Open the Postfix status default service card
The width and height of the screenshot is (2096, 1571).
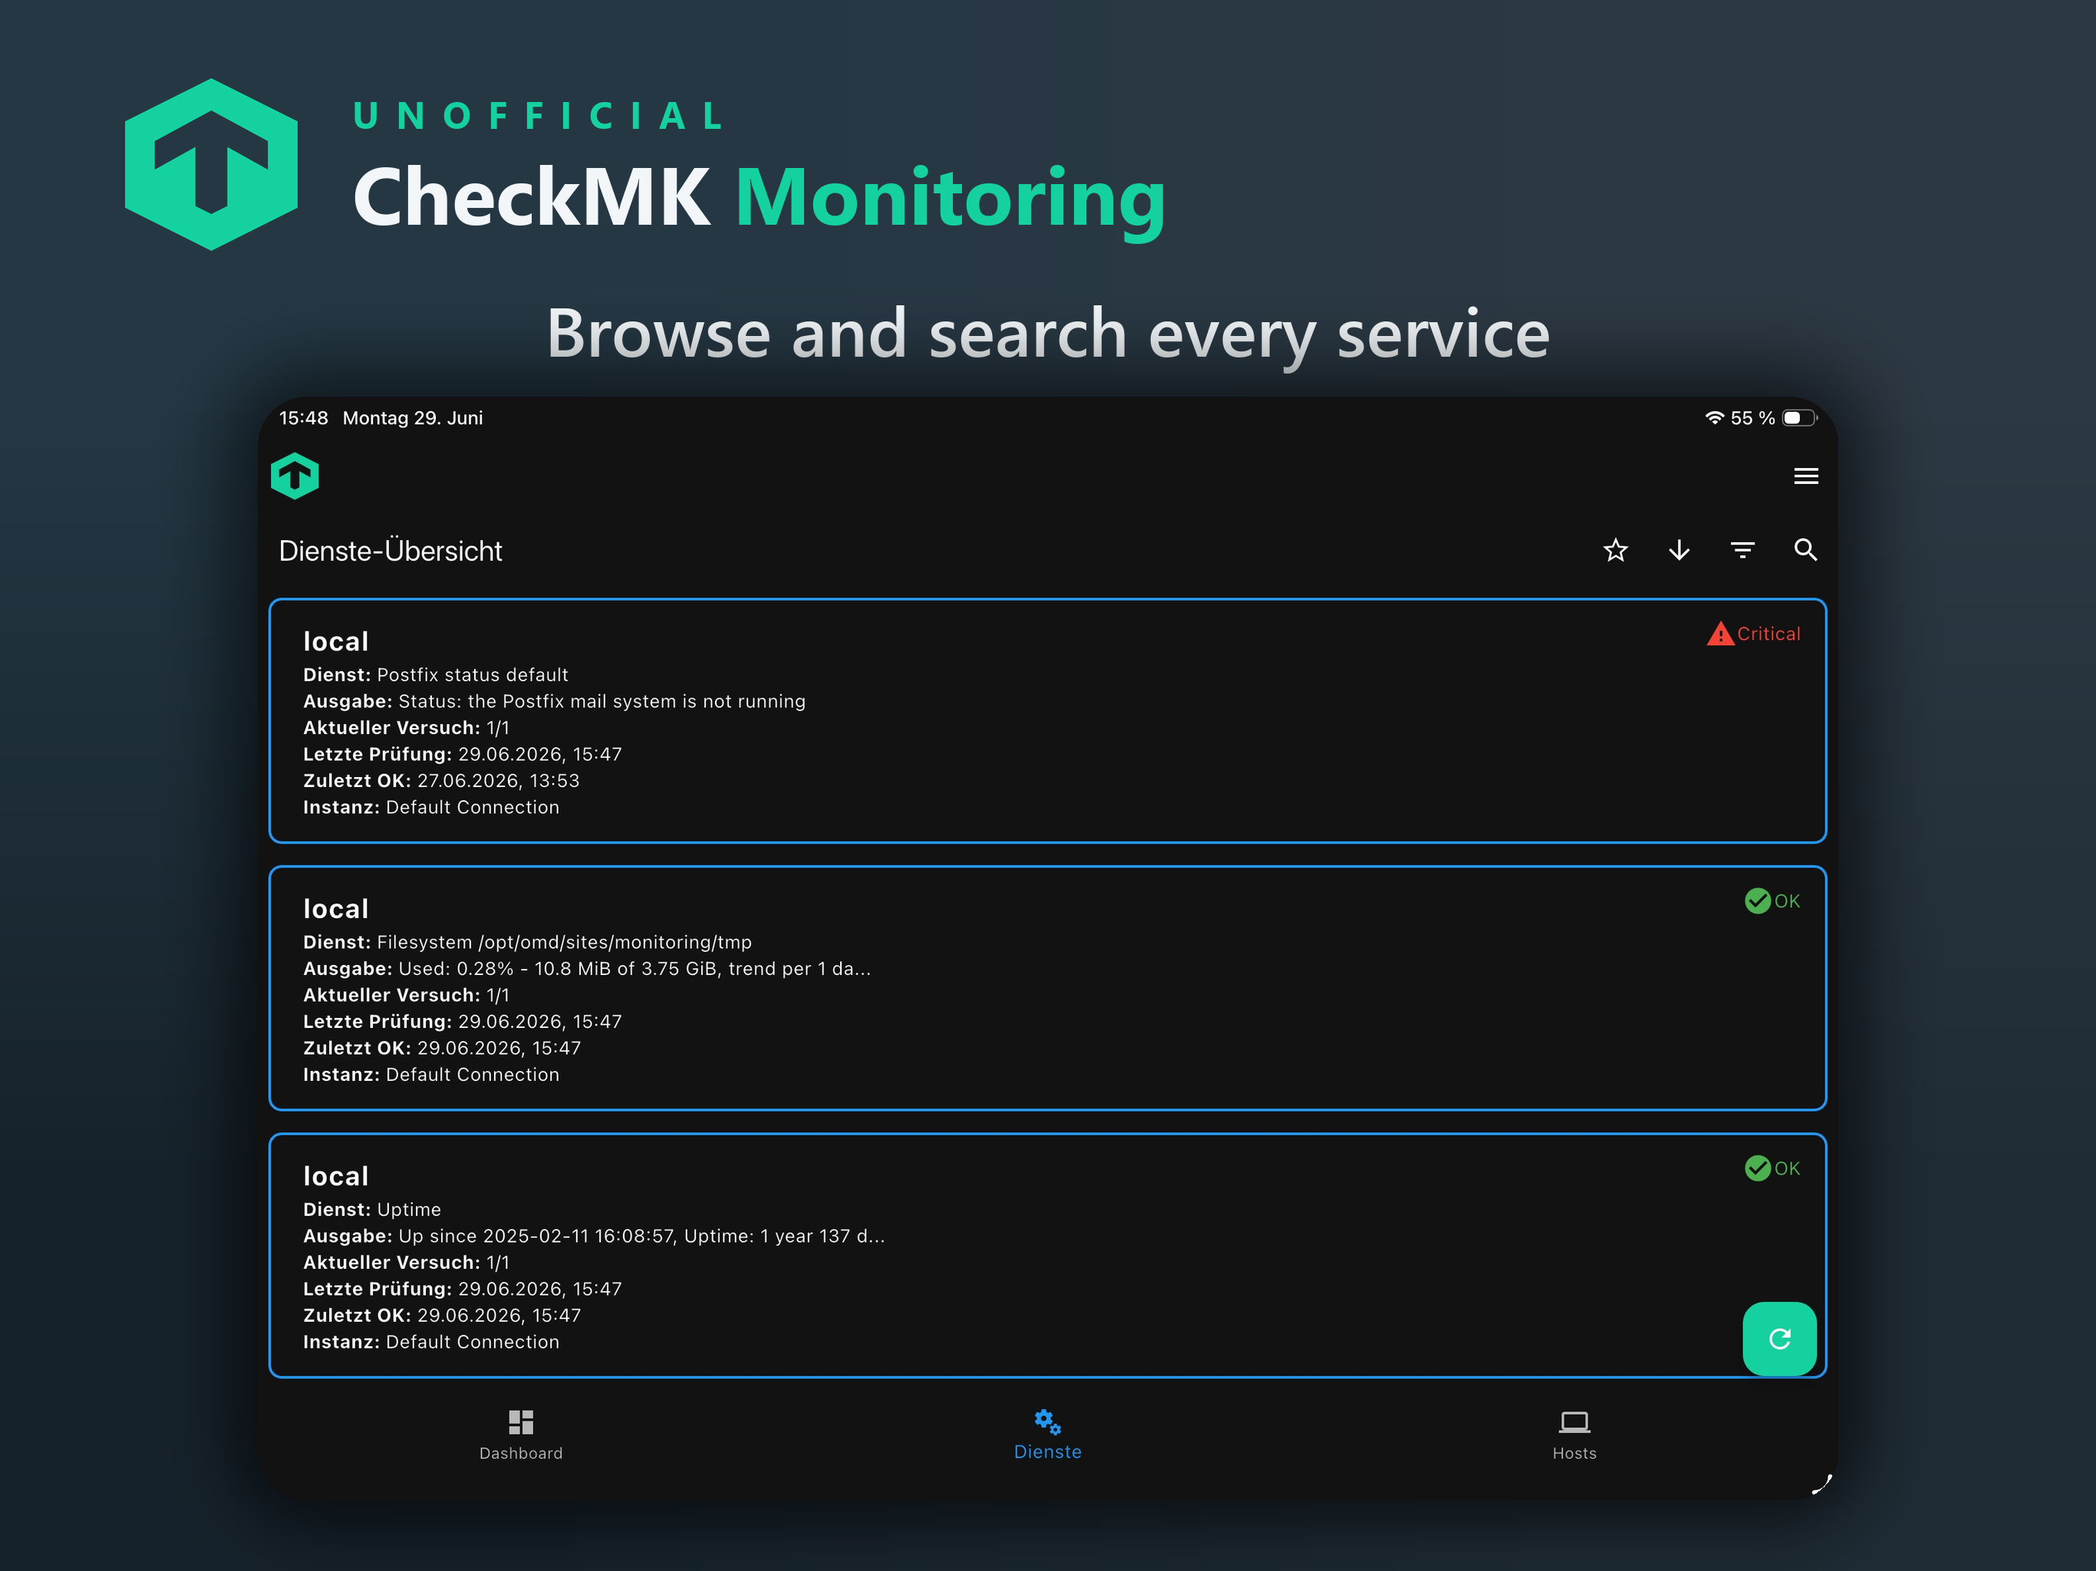(1047, 721)
